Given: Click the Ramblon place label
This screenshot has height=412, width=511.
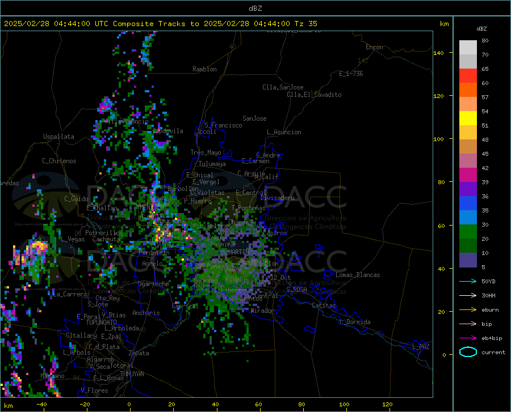Looking at the screenshot, I should pos(204,69).
